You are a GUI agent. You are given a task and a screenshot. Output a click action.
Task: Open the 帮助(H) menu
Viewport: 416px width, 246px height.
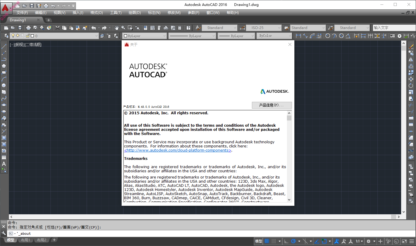tap(233, 13)
